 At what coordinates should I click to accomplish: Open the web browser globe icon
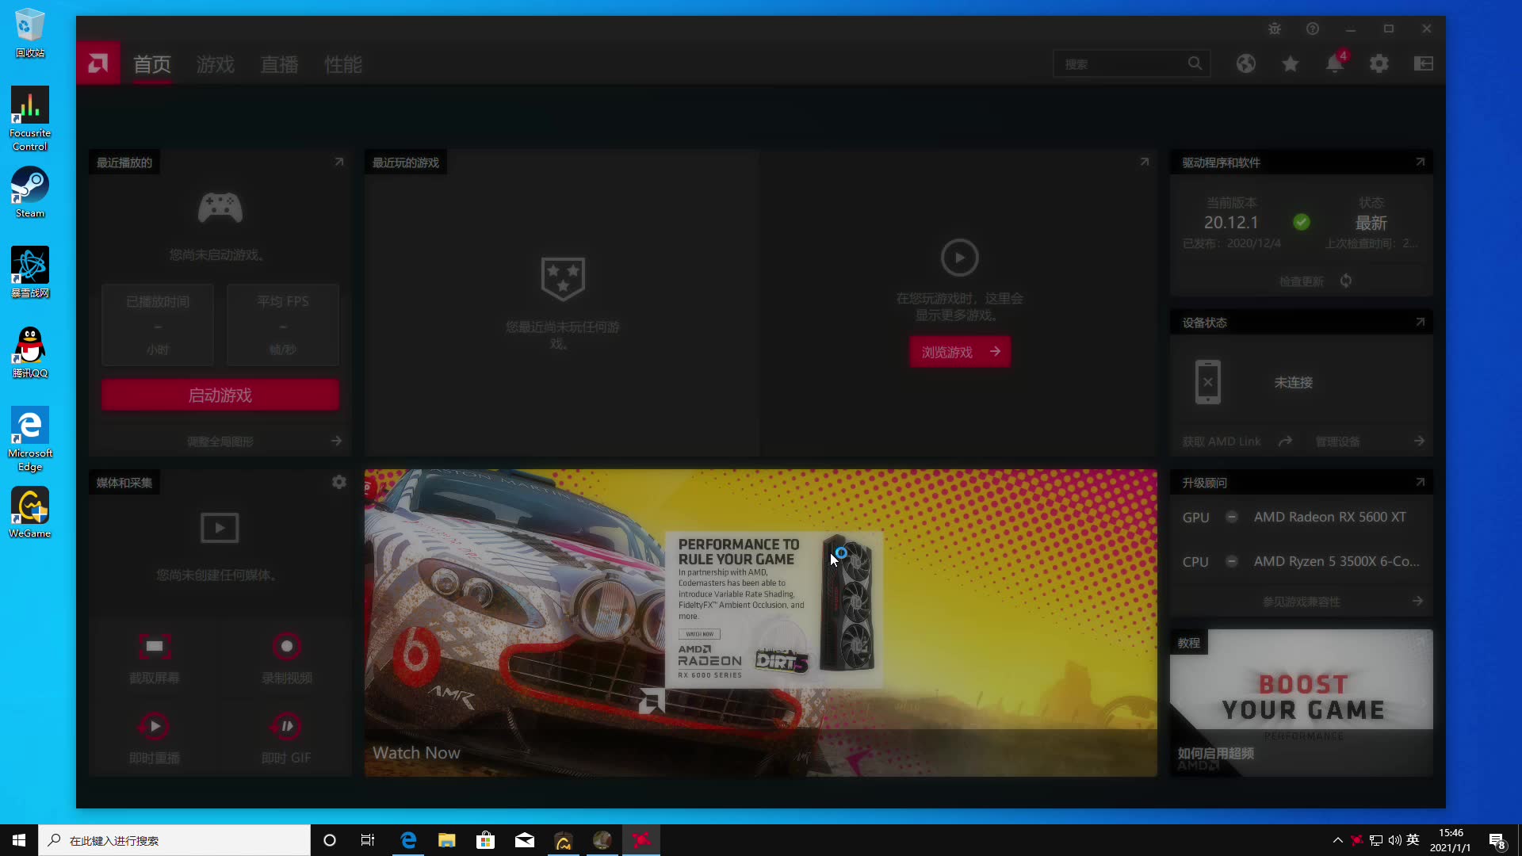[1245, 63]
